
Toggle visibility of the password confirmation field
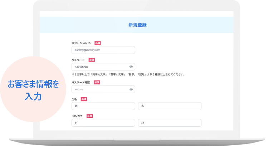point(131,89)
